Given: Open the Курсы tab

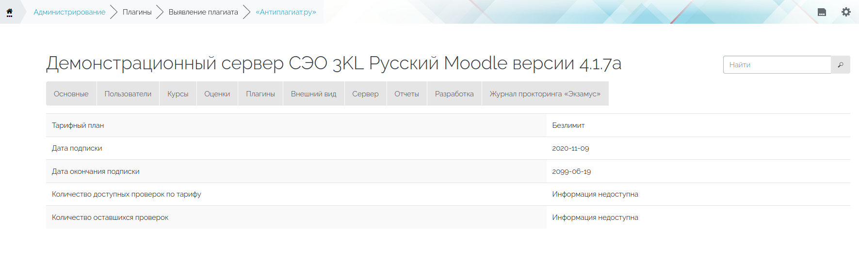Looking at the screenshot, I should (178, 94).
